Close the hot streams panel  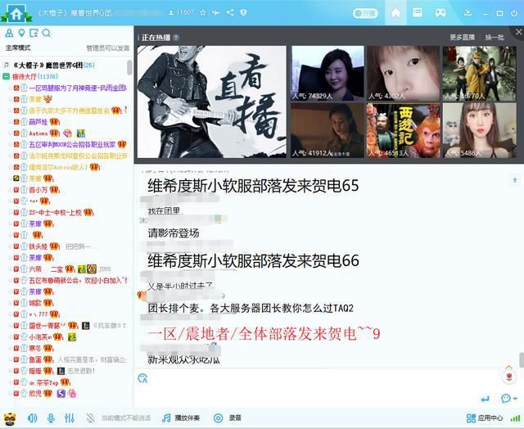[518, 32]
